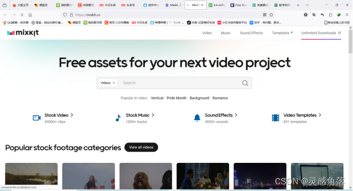Open the dogs category thumbnail
Viewport: 353px width, 191px height.
(x=146, y=176)
